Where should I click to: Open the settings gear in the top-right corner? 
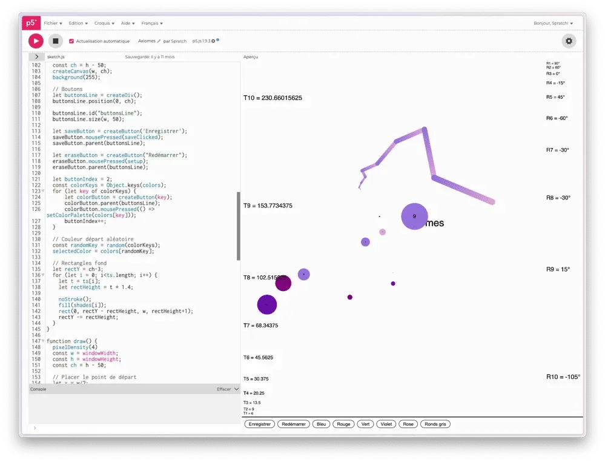(x=568, y=41)
